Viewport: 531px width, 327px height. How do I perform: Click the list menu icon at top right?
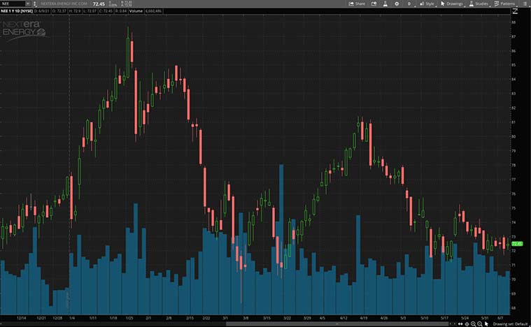tap(525, 3)
